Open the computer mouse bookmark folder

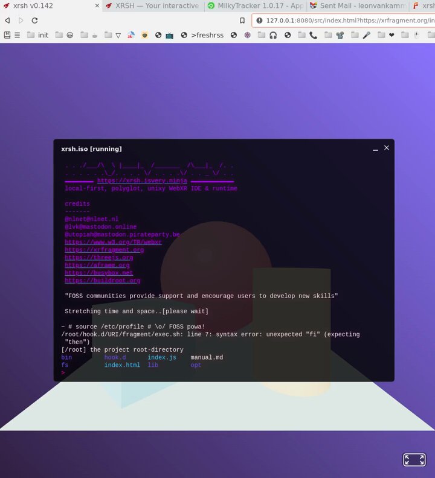(x=411, y=35)
